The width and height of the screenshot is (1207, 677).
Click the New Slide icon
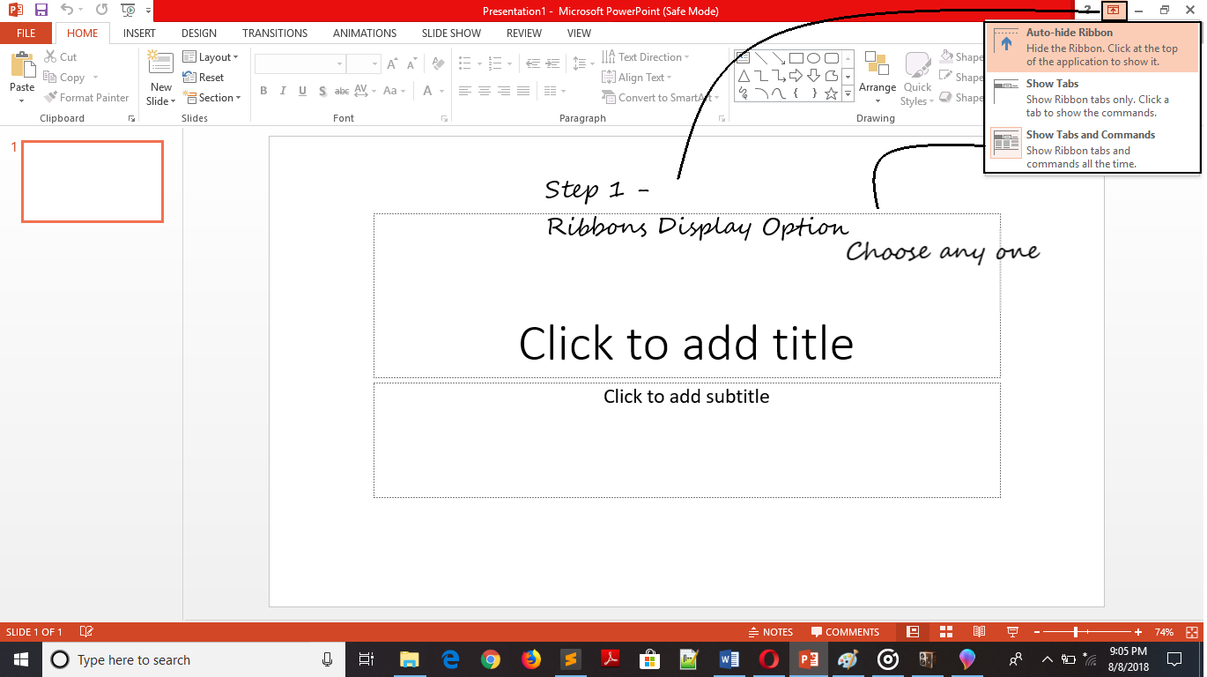click(160, 64)
